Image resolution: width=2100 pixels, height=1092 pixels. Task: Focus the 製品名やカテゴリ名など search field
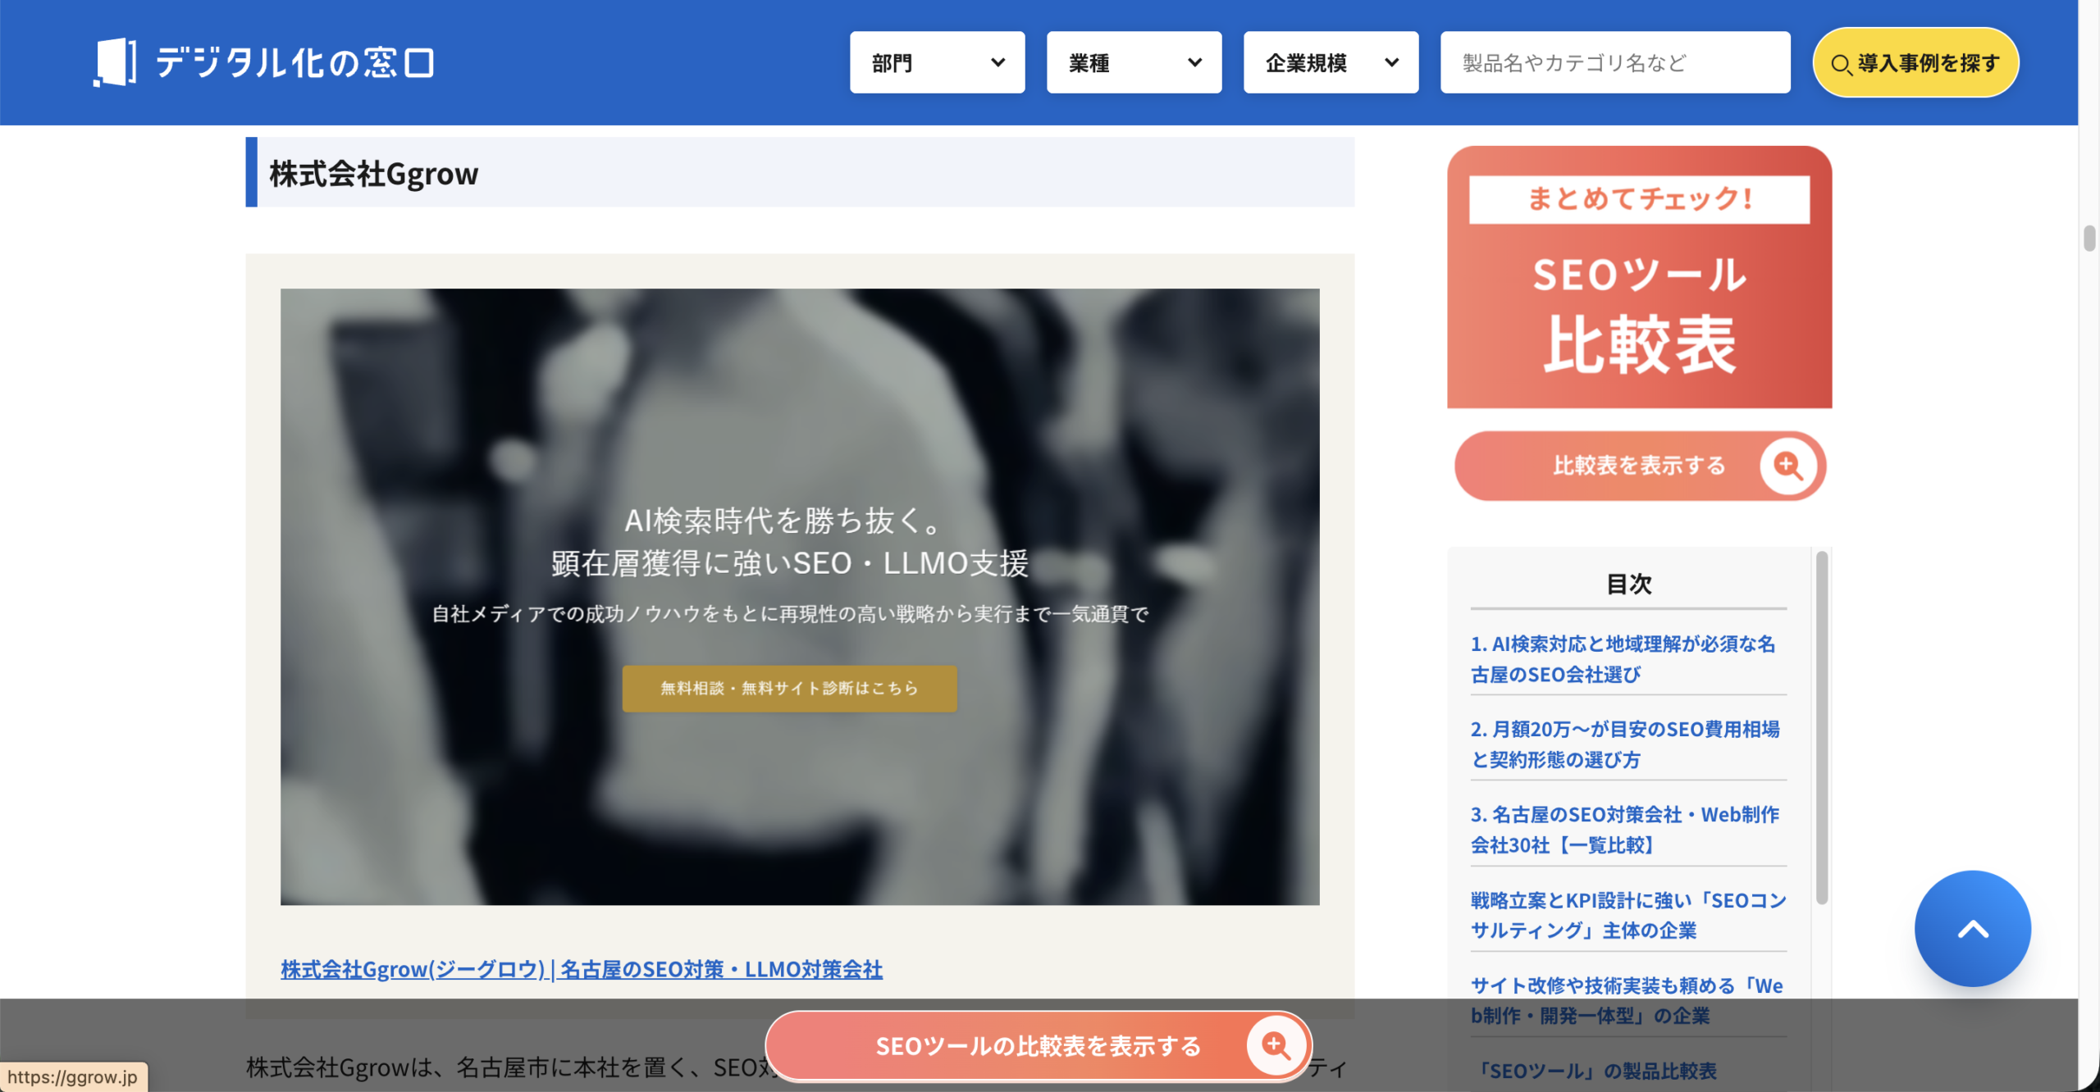[1615, 62]
